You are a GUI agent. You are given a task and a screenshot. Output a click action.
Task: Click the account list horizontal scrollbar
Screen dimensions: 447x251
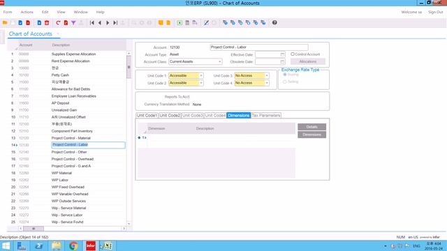tap(34, 229)
